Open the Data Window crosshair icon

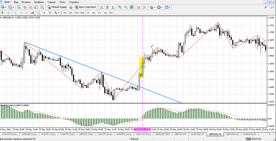pyautogui.click(x=25, y=7)
